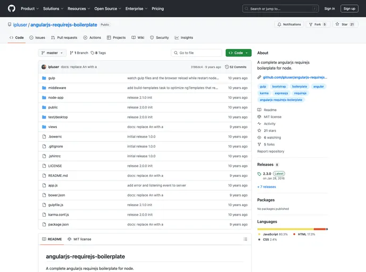
Task: Click the Sign up button
Action: pos(349,8)
